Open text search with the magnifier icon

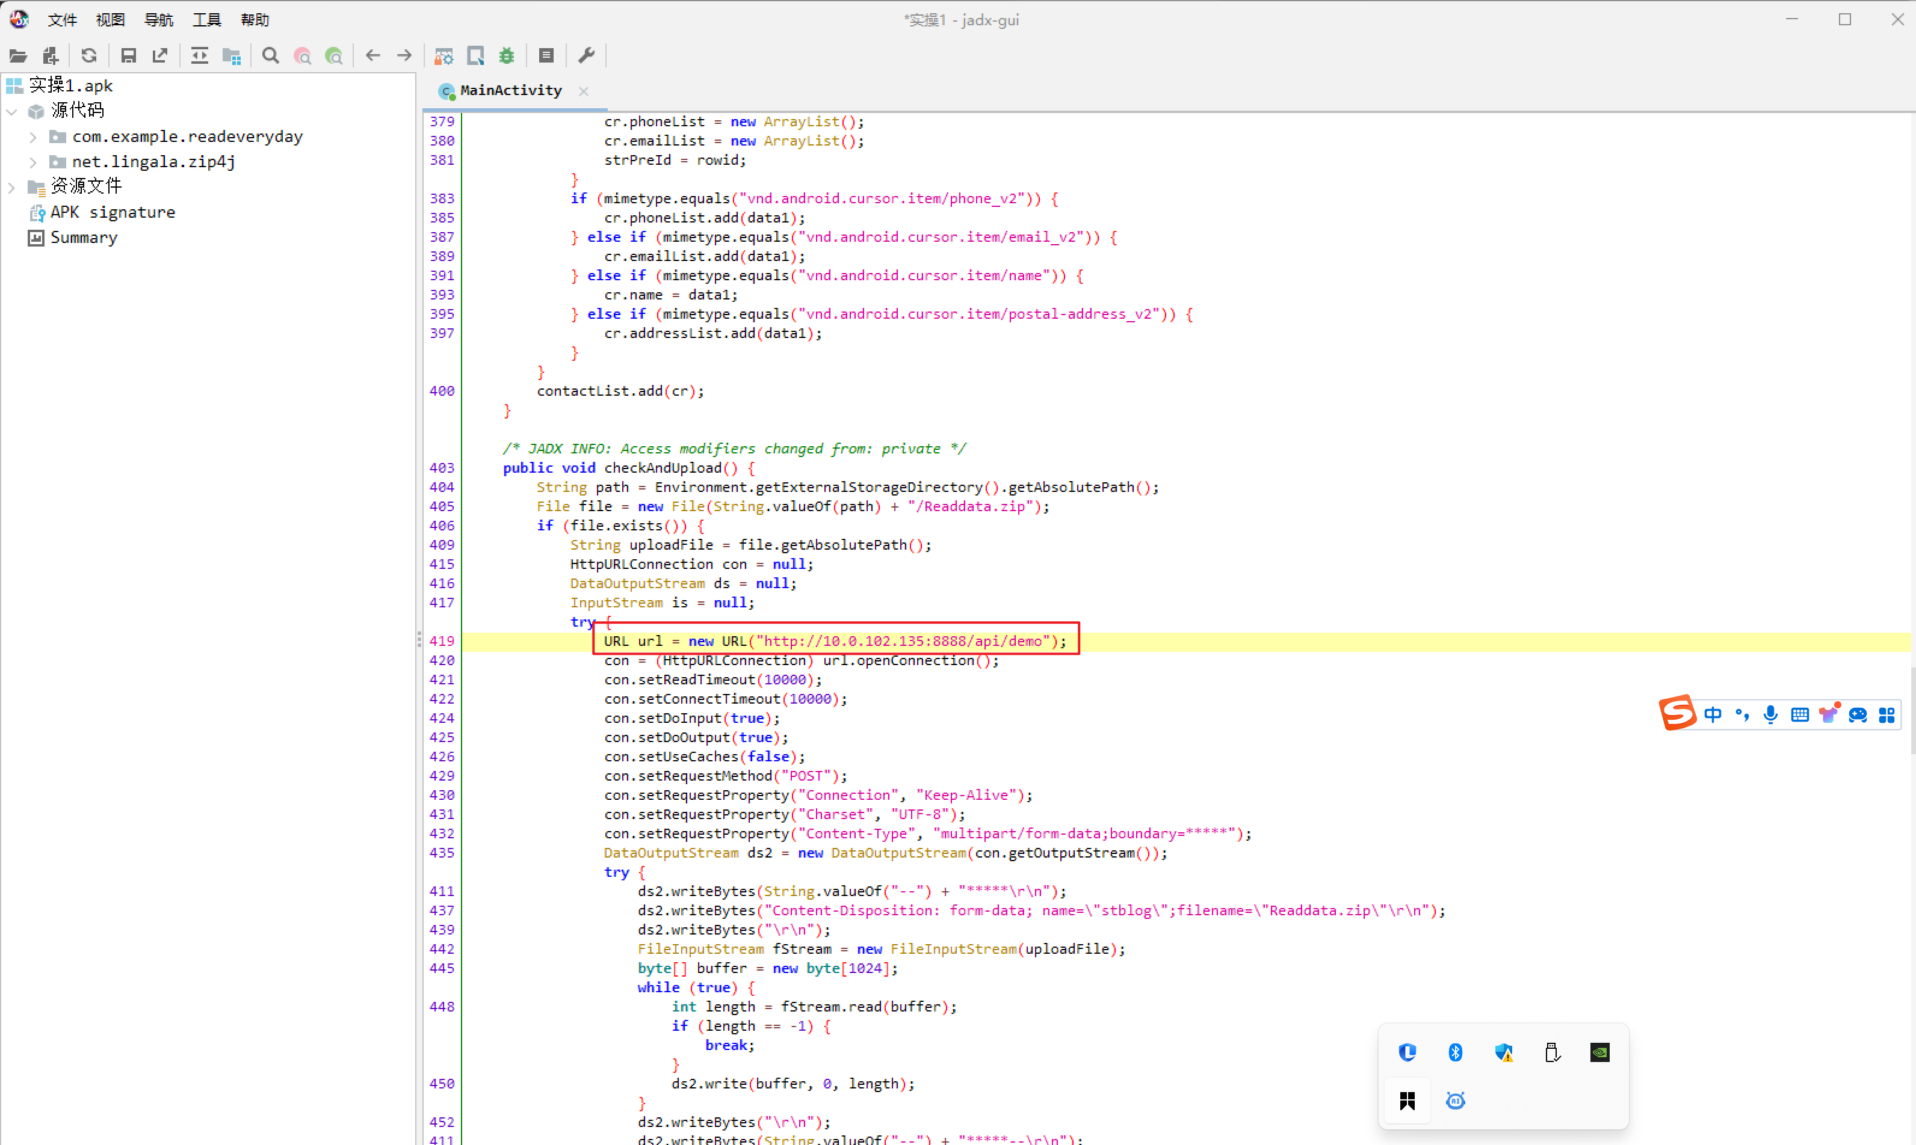270,55
